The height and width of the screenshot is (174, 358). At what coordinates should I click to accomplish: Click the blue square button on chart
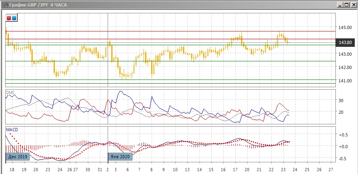click(14, 18)
